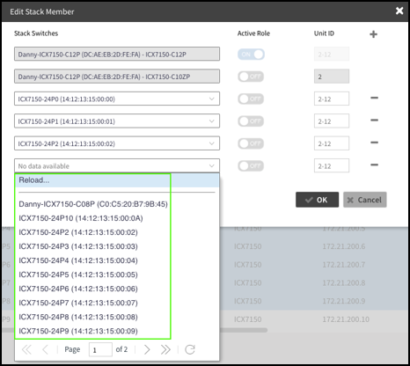Choose ICX7150-24P6 from the list
The width and height of the screenshot is (410, 366).
(x=117, y=289)
